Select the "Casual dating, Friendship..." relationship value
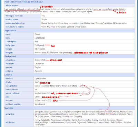This screenshot has width=138, height=127. tap(84, 23)
